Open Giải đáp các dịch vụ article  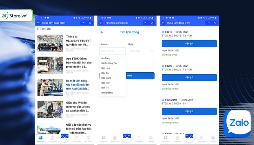click(x=79, y=129)
